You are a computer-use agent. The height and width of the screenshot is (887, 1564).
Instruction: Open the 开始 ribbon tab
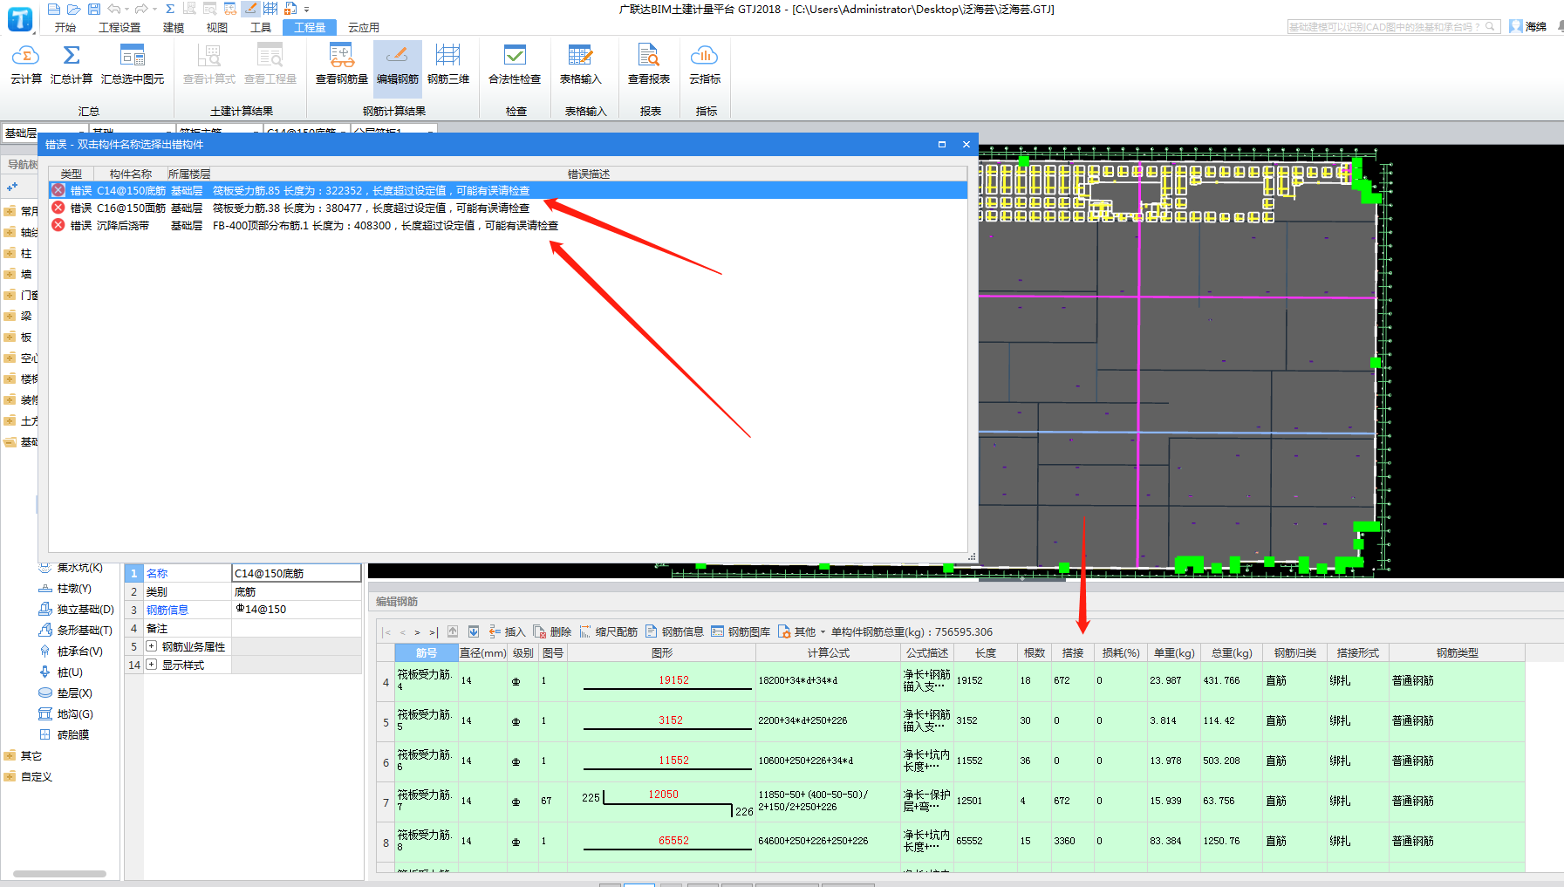point(65,27)
